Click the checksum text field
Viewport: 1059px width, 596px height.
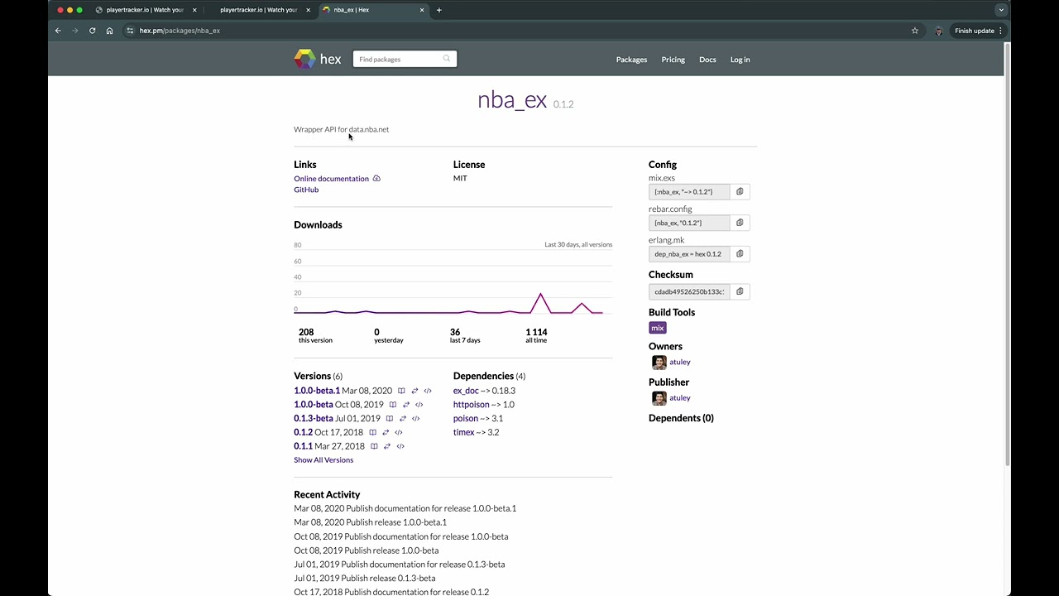[x=689, y=291]
